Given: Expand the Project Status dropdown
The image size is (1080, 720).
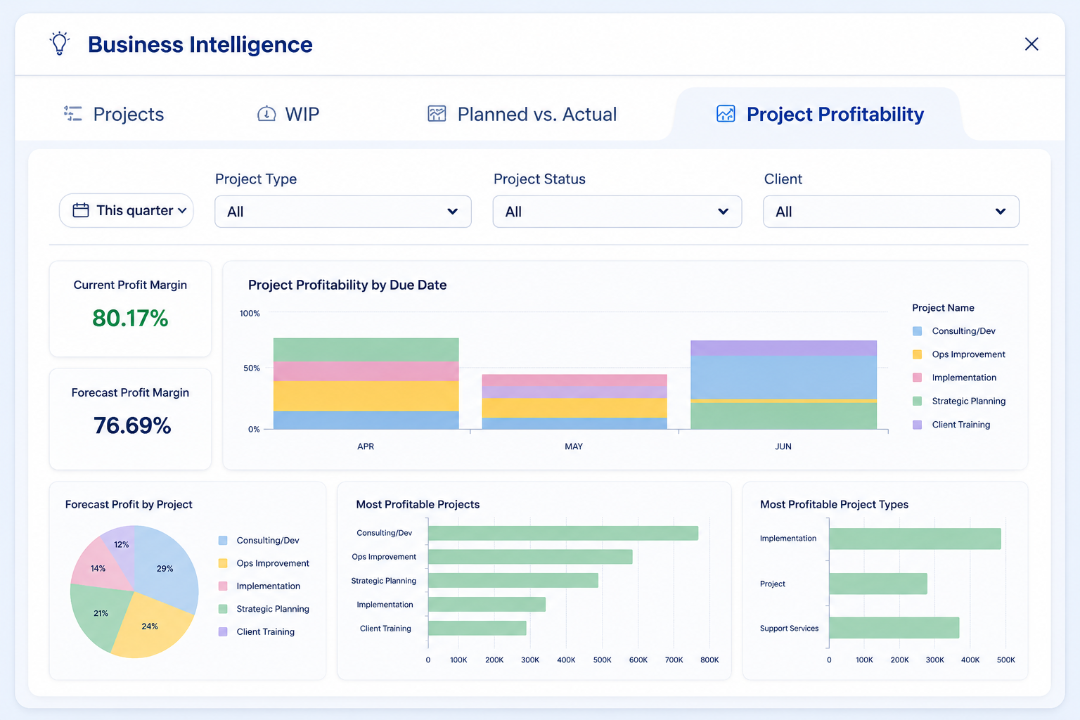Looking at the screenshot, I should 617,212.
